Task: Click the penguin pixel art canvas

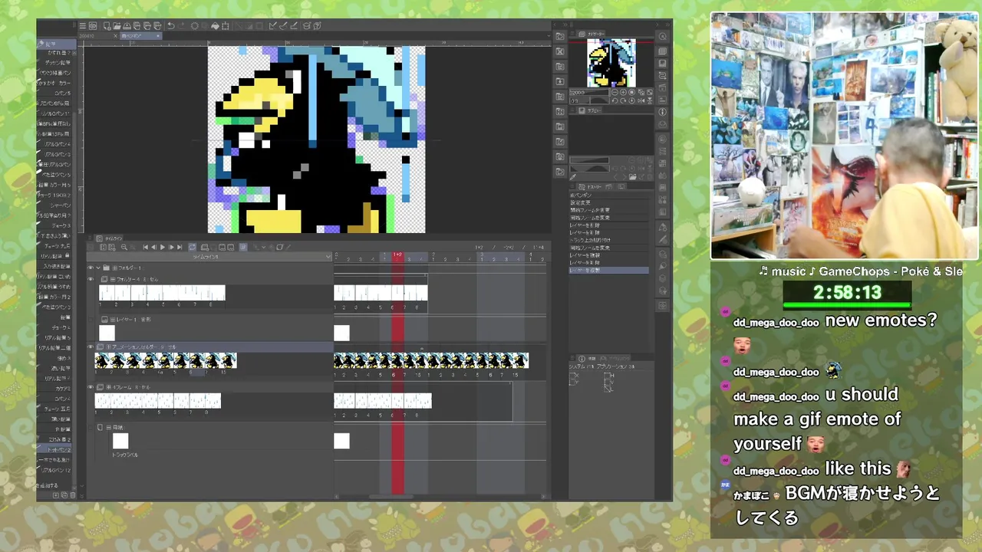Action: point(316,139)
